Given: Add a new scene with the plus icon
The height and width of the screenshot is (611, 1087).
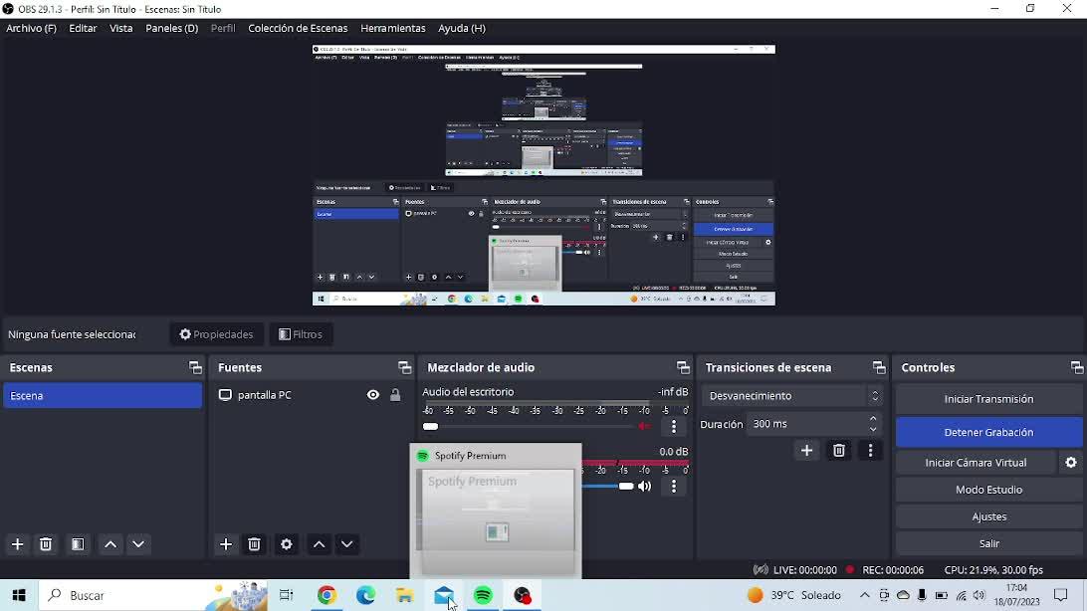Looking at the screenshot, I should pos(17,544).
